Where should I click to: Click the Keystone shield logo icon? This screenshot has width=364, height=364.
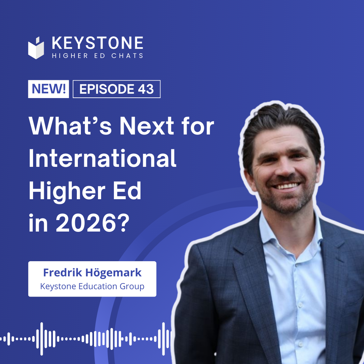tap(36, 48)
